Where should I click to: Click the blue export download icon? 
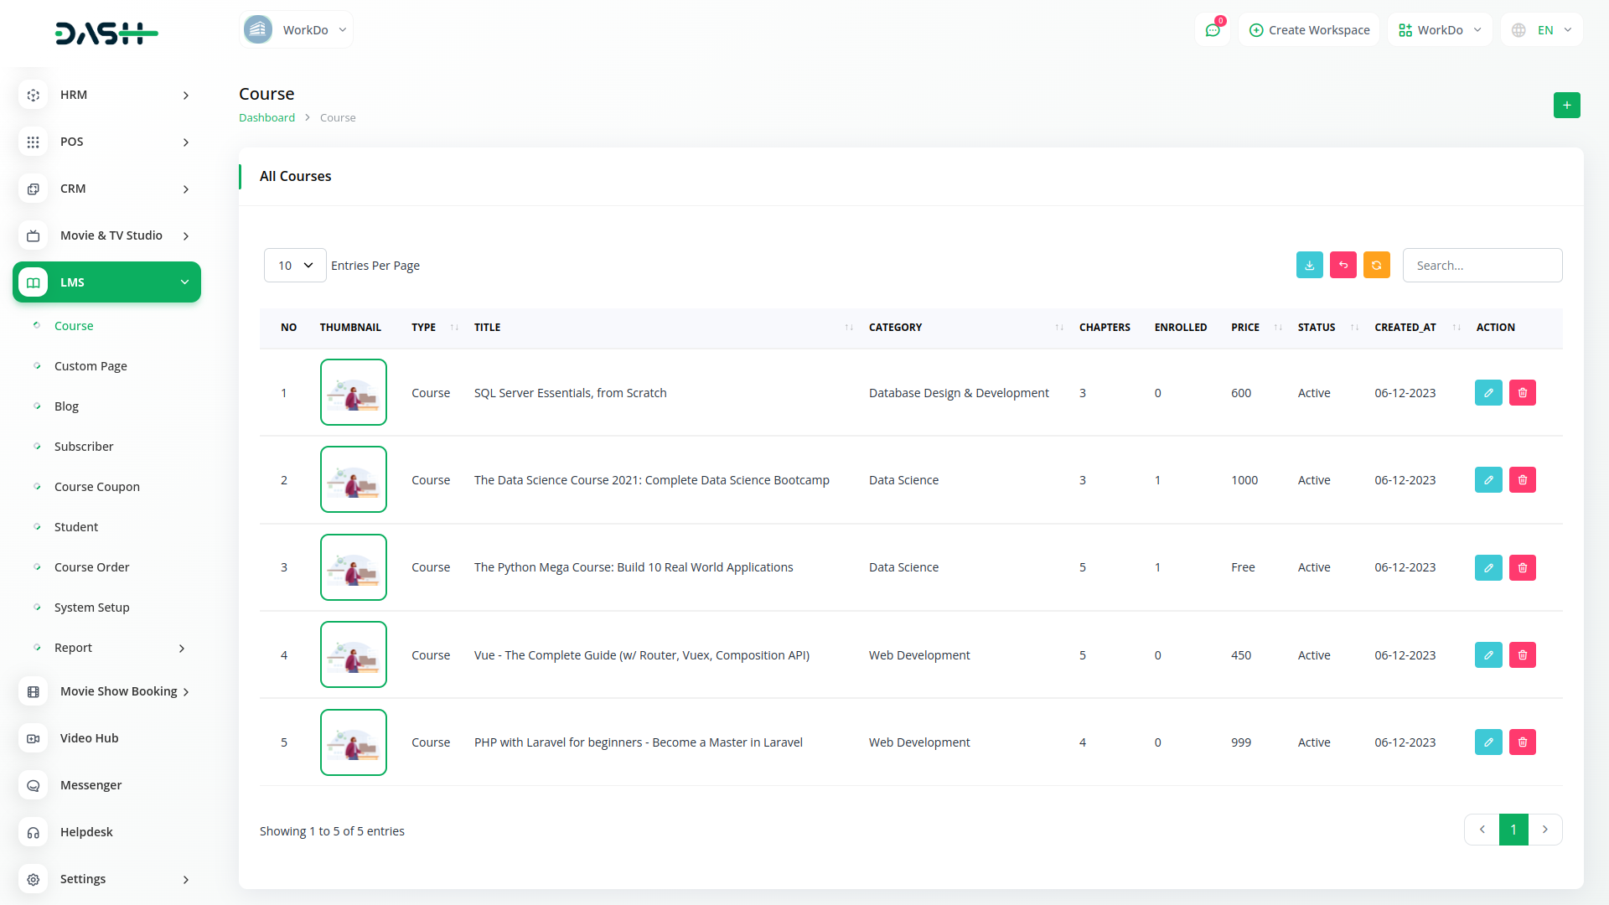point(1309,265)
